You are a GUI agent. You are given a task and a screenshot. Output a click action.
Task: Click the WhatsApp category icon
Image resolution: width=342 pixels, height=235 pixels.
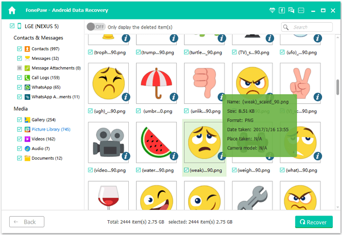click(27, 87)
